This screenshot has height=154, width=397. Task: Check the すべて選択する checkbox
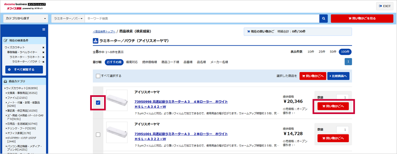click(98, 76)
